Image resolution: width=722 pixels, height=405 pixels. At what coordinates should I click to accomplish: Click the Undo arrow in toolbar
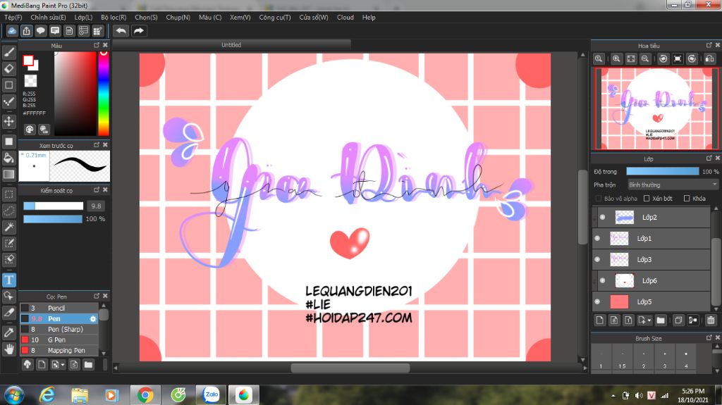(x=121, y=31)
